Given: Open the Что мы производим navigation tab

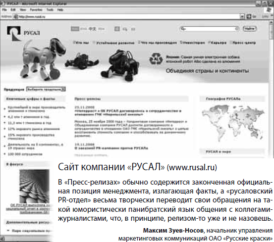Looking at the screenshot, I should click(x=158, y=43).
